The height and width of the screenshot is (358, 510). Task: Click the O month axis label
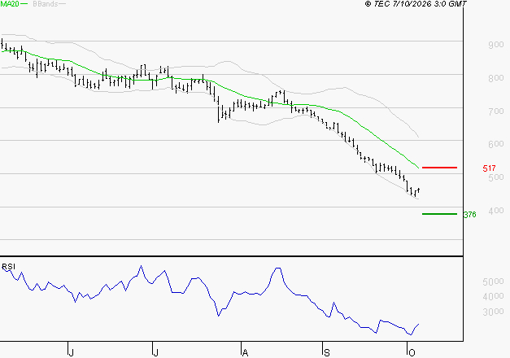412,353
